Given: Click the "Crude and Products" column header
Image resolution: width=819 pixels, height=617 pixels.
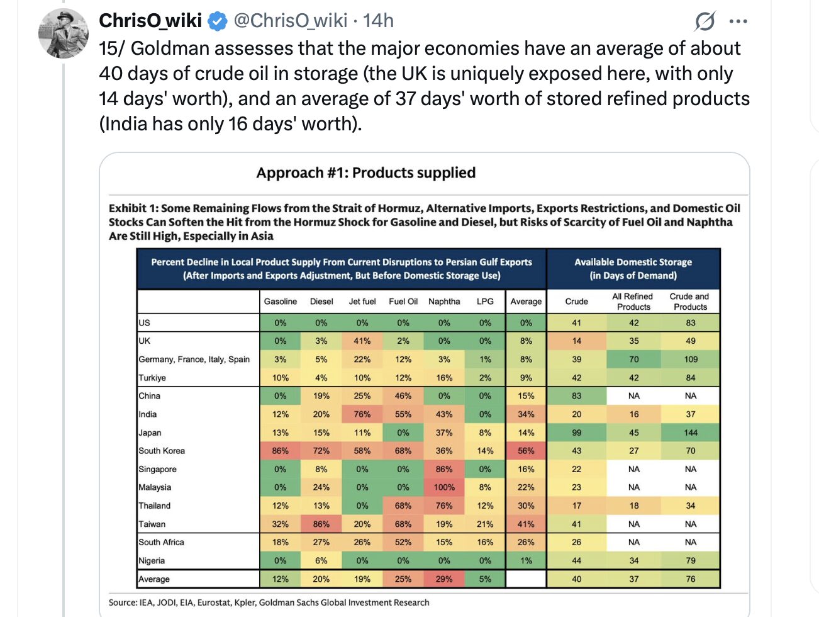Looking at the screenshot, I should 690,302.
